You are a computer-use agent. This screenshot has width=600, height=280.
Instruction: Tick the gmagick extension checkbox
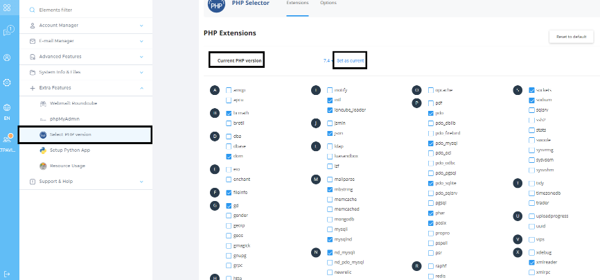pos(229,245)
